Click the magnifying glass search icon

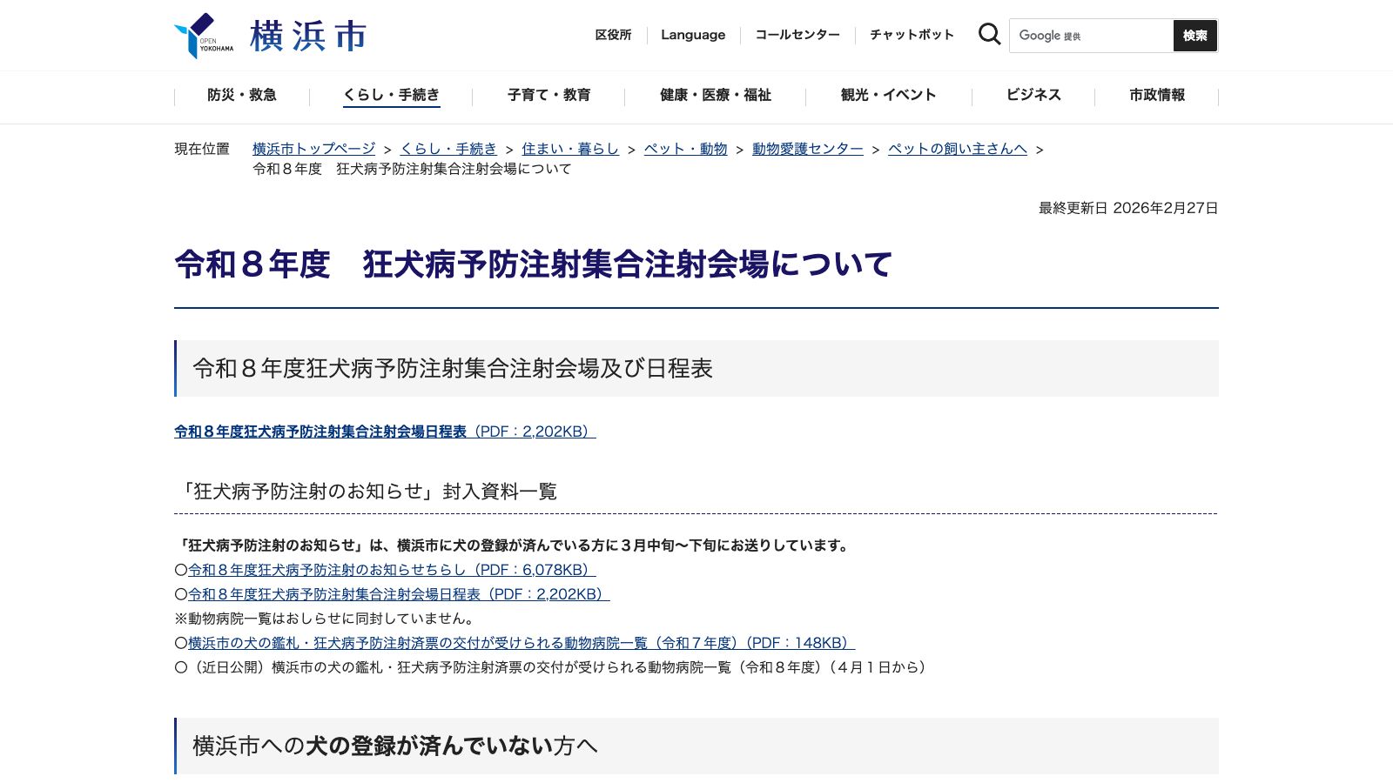point(989,35)
